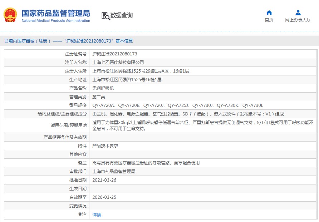Click the 注册人名称 row label

click(76, 63)
